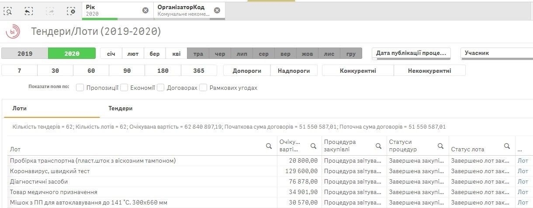Filter by Надпороги
The width and height of the screenshot is (533, 208).
[294, 71]
